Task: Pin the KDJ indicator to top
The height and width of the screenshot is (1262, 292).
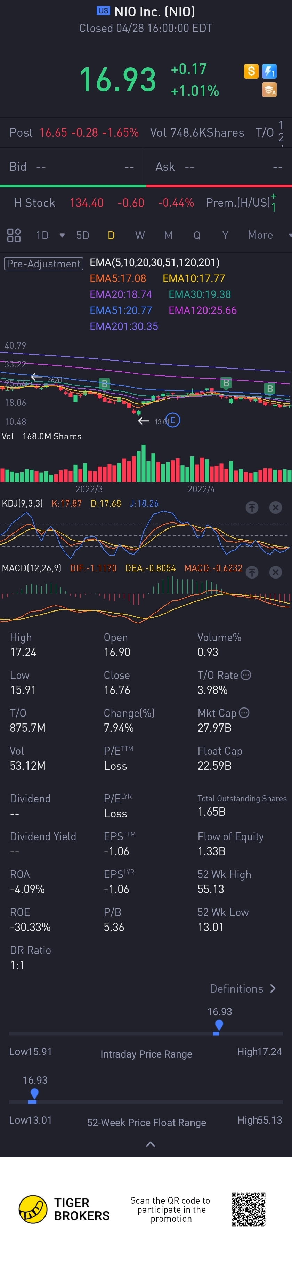Action: coord(252,508)
